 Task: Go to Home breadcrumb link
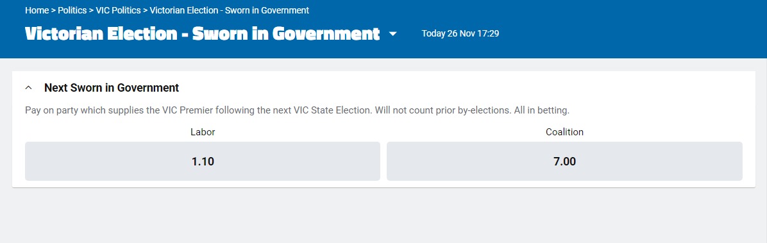pos(37,10)
